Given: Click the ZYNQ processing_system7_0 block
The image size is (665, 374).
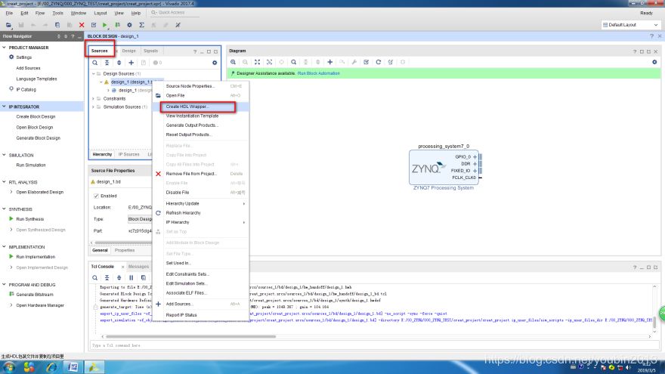Looking at the screenshot, I should pyautogui.click(x=444, y=167).
